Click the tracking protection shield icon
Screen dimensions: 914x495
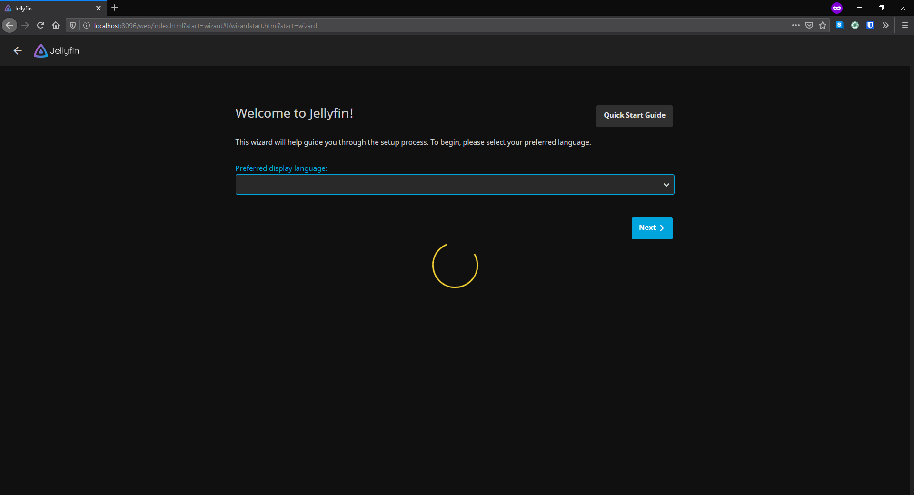pyautogui.click(x=73, y=26)
